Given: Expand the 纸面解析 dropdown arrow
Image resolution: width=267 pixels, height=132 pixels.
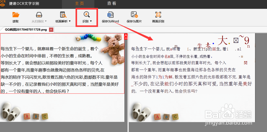Looking at the screenshot, I should tap(69, 21).
